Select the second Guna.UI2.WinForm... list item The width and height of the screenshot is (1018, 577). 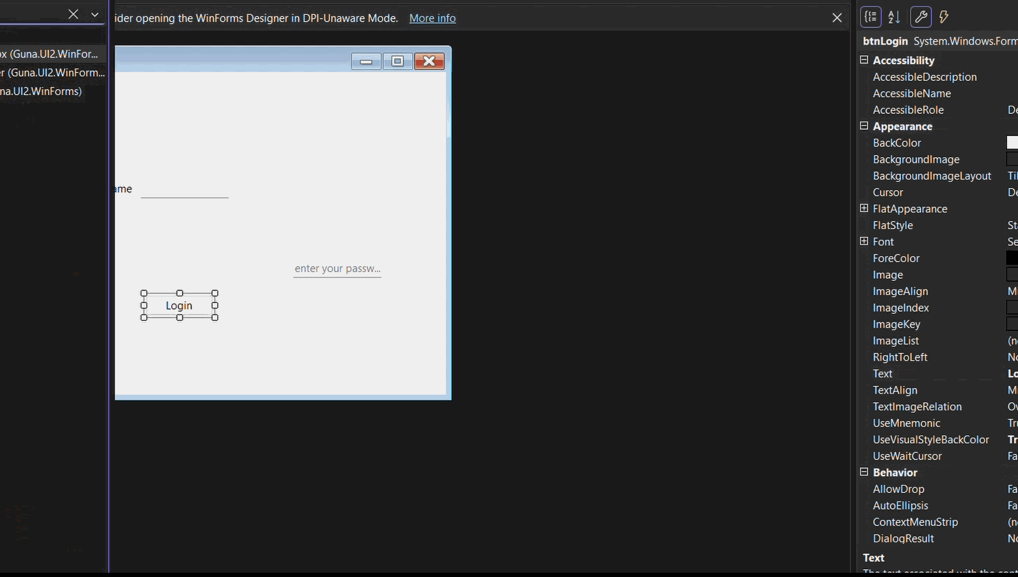pos(52,72)
